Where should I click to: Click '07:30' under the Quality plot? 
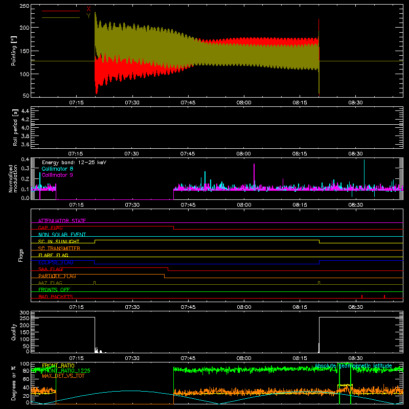coord(132,358)
